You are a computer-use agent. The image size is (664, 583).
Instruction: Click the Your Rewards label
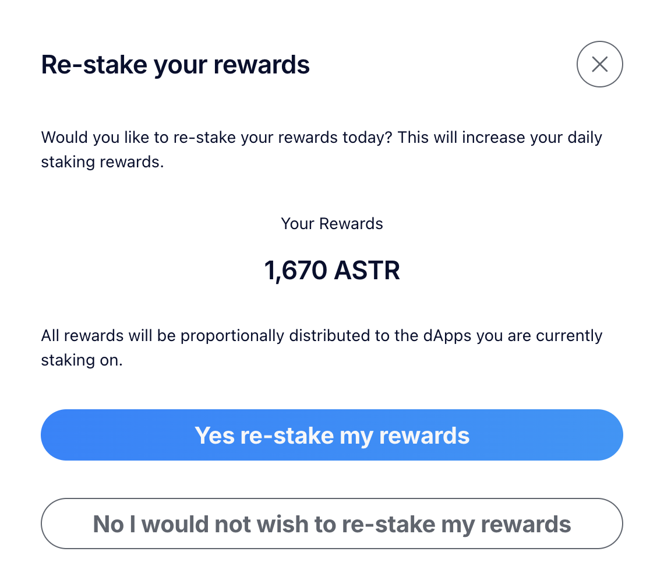tap(331, 224)
